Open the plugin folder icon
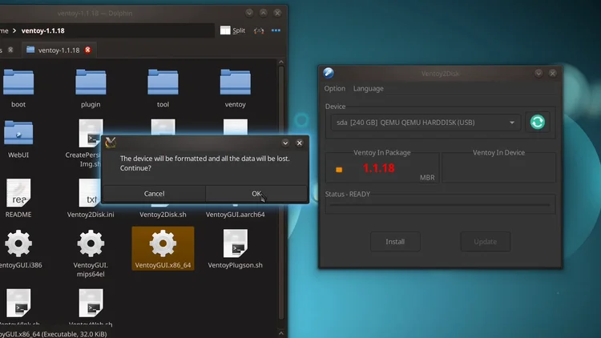This screenshot has height=338, width=601. point(91,82)
